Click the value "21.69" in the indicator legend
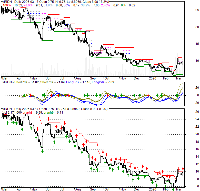The height and width of the screenshot is (191, 200). (61, 82)
